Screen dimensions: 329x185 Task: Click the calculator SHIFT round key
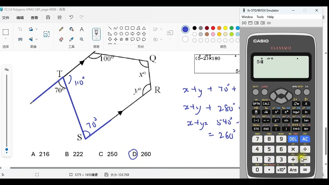point(255,92)
